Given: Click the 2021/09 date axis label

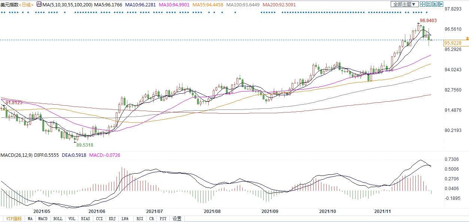Looking at the screenshot, I should point(270,211).
